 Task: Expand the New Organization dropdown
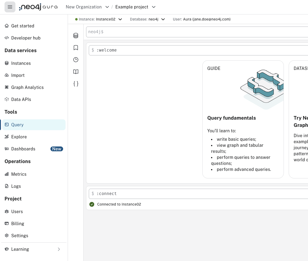(x=87, y=7)
